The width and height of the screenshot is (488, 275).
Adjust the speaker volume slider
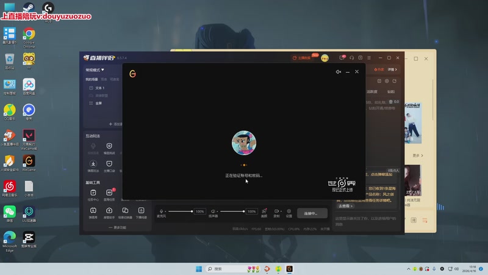[x=232, y=211]
